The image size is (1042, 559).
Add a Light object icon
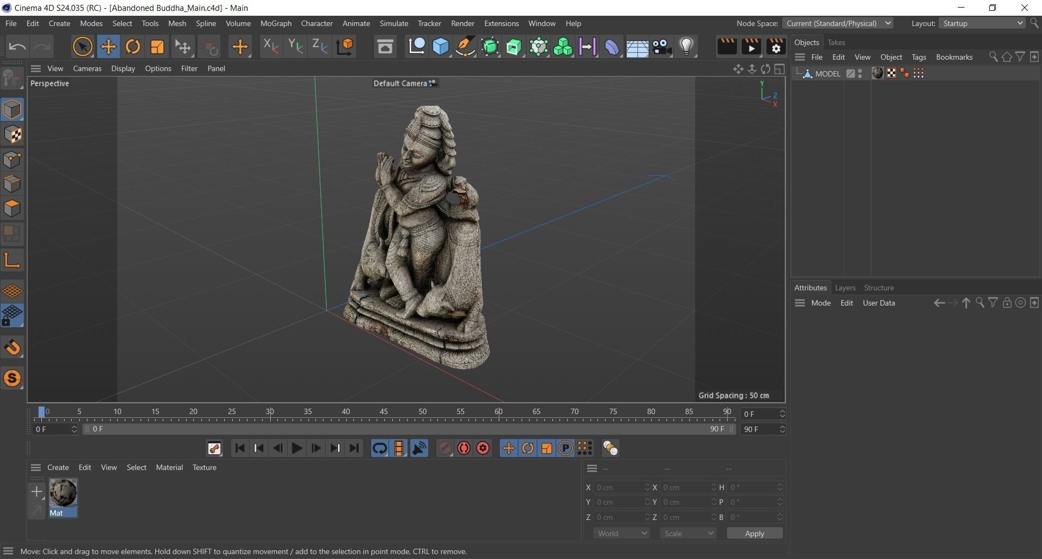(687, 47)
